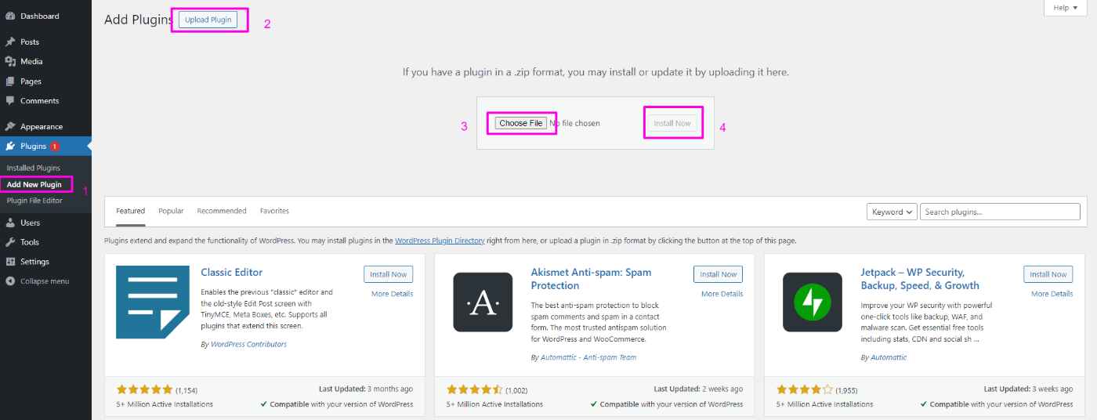This screenshot has width=1097, height=420.
Task: Click the Posts pushpin icon
Action: pyautogui.click(x=10, y=42)
